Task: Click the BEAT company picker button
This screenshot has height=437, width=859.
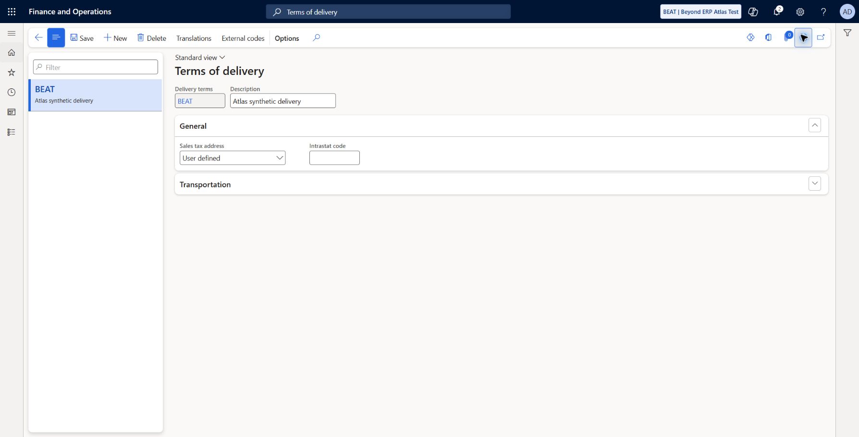Action: 700,12
